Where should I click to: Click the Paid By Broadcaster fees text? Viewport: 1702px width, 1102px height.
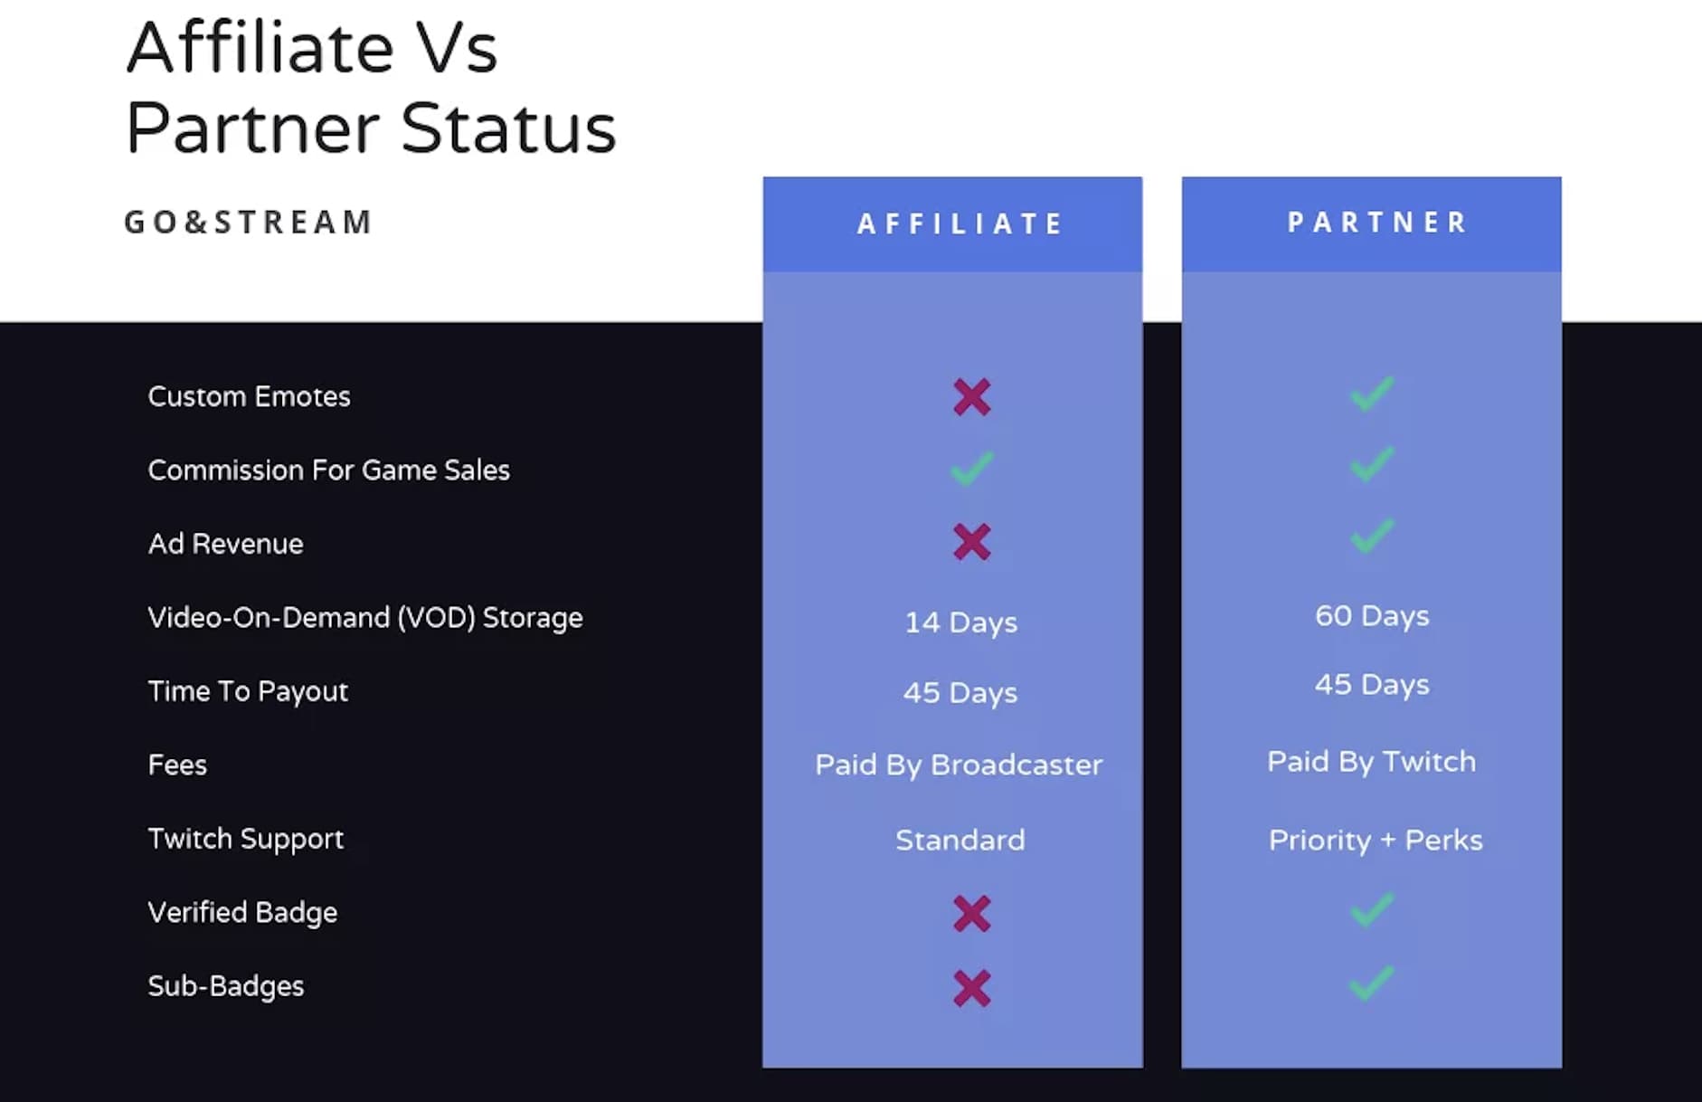pyautogui.click(x=958, y=765)
